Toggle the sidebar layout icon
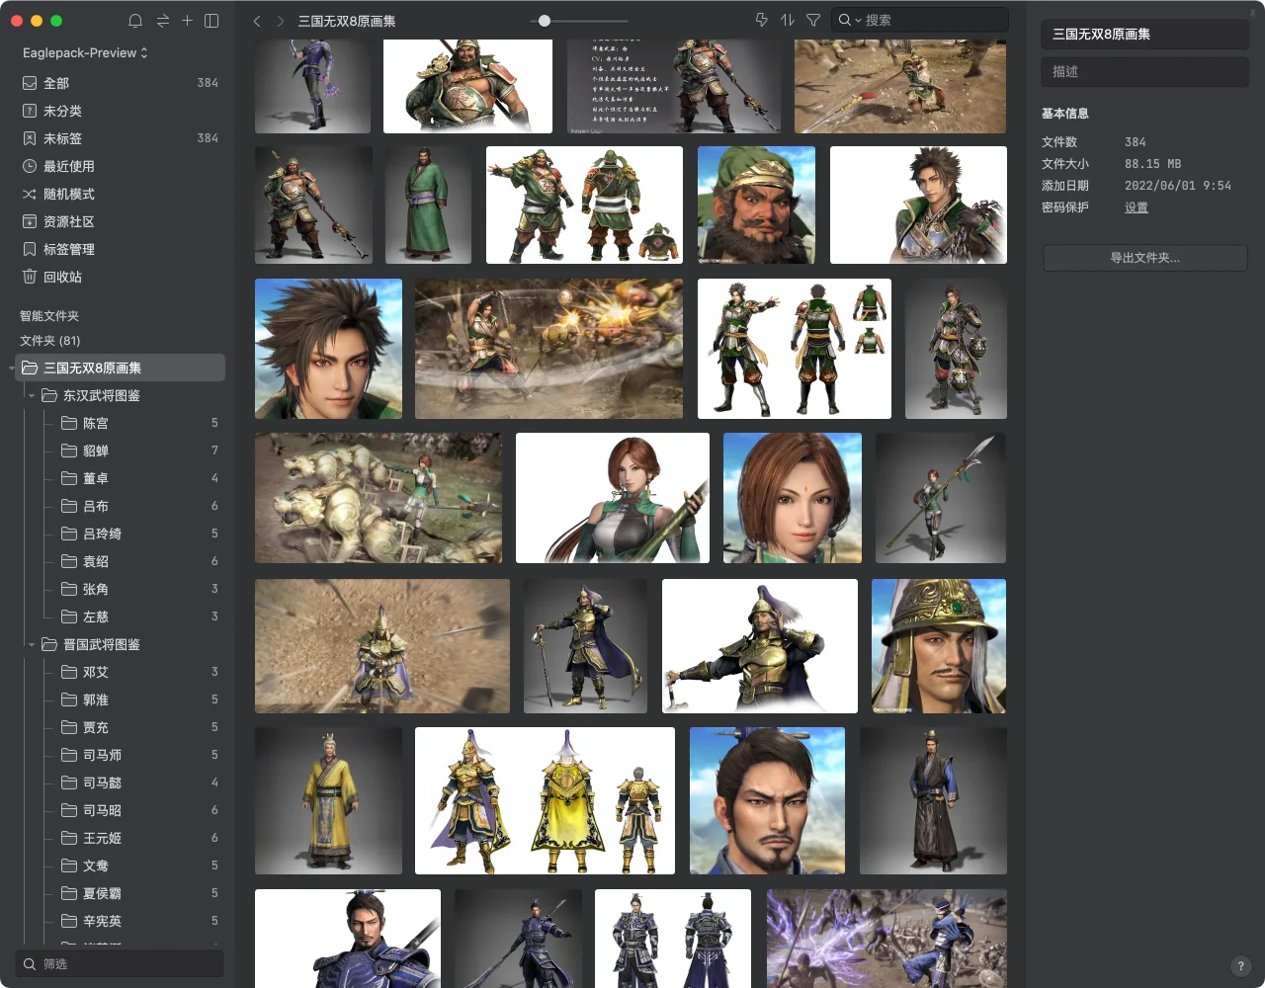 coord(211,21)
